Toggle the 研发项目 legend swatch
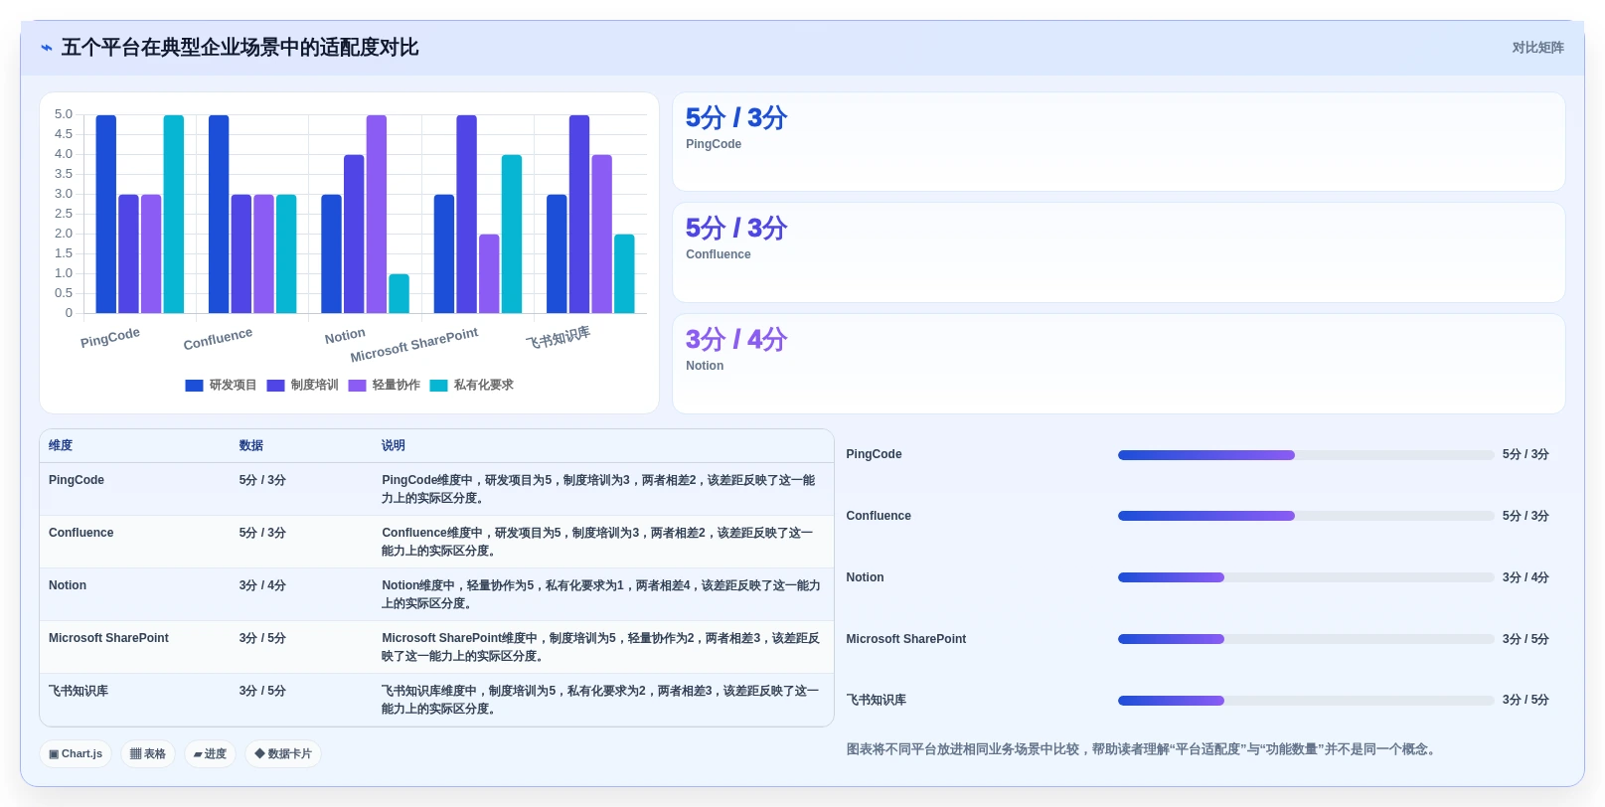Image resolution: width=1605 pixels, height=807 pixels. pos(194,386)
